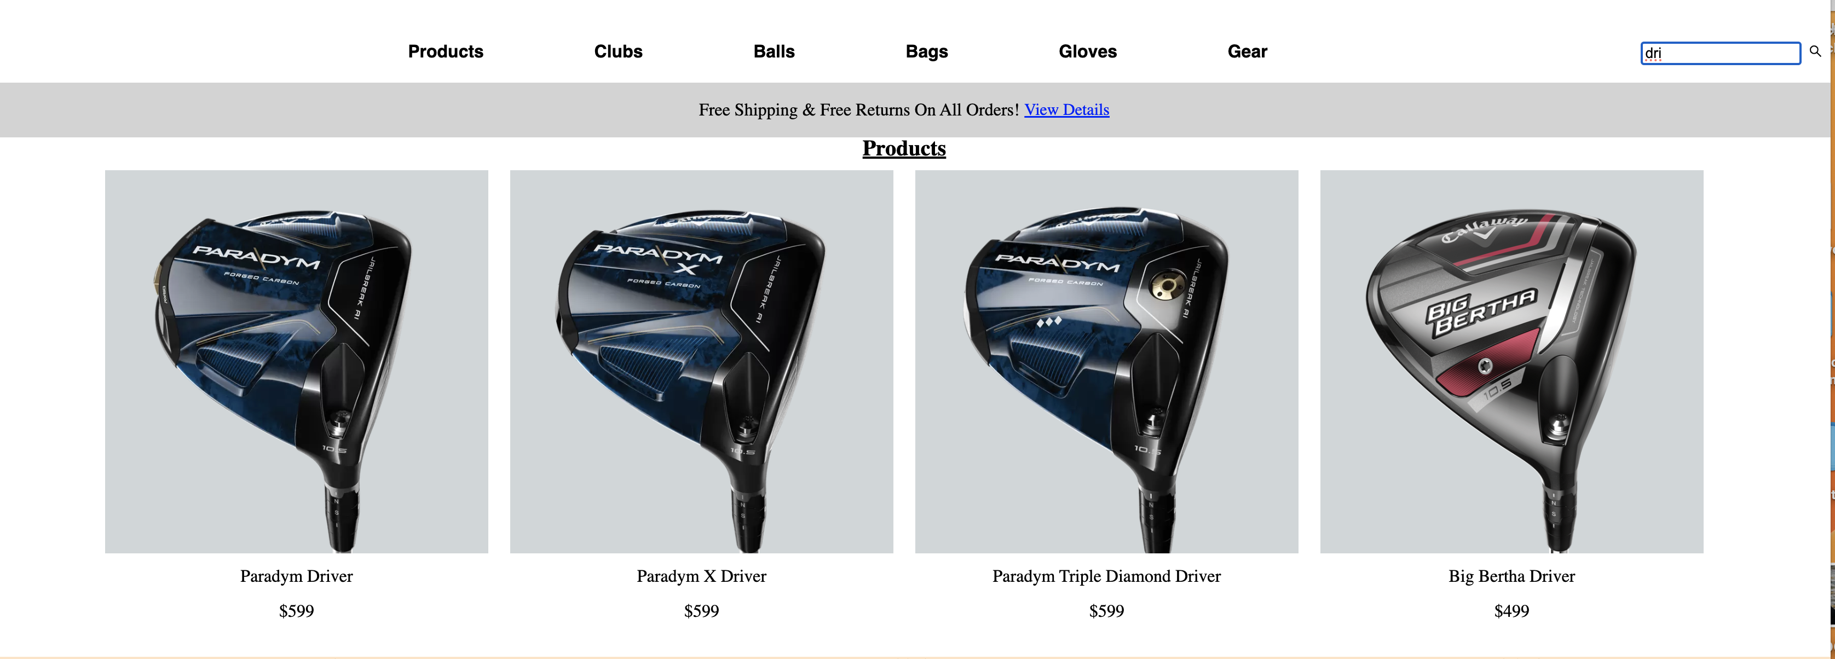Click the Paradym Triple Diamond Driver image
Viewport: 1835px width, 659px height.
1107,361
